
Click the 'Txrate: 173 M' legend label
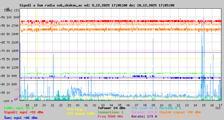(x=144, y=112)
